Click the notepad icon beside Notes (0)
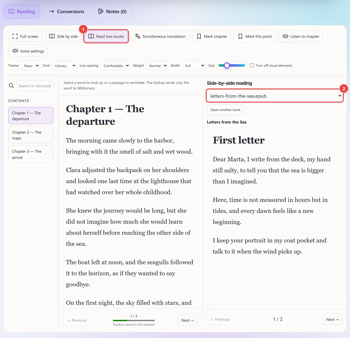350x338 pixels. click(101, 11)
